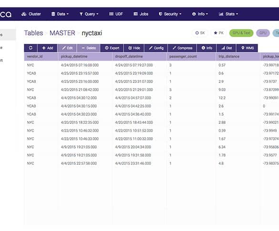
Task: Click the Add plus icon
Action: (44, 48)
